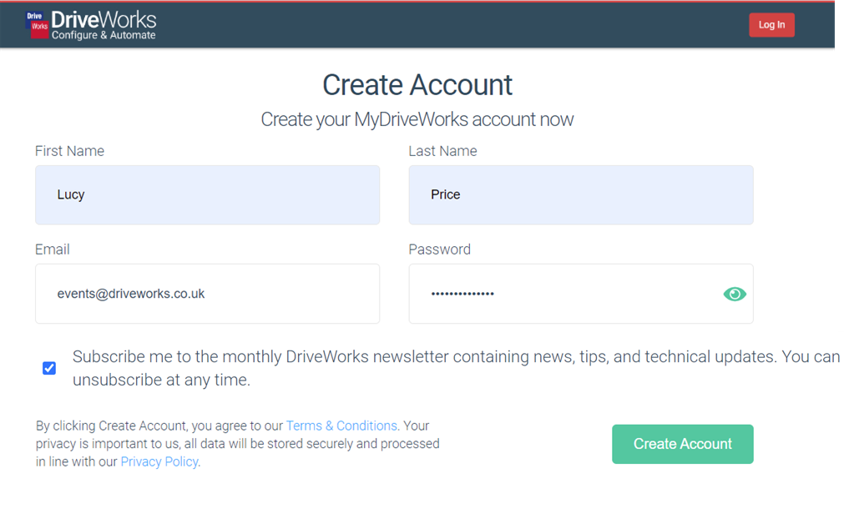Click the MyDriveWorks account subheading text

[x=417, y=119]
